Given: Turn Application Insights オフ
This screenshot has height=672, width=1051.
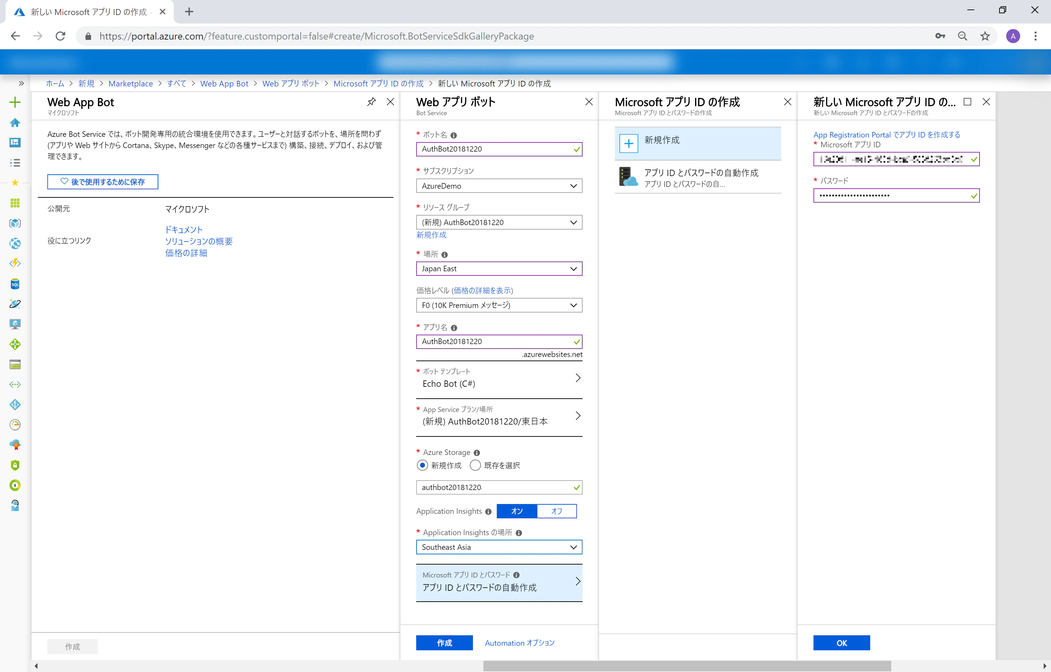Looking at the screenshot, I should pos(557,511).
